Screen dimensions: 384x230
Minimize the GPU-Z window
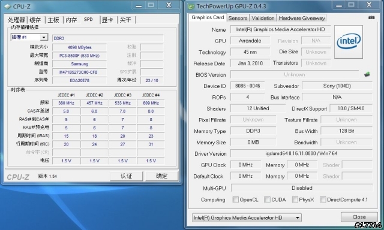[x=339, y=5]
